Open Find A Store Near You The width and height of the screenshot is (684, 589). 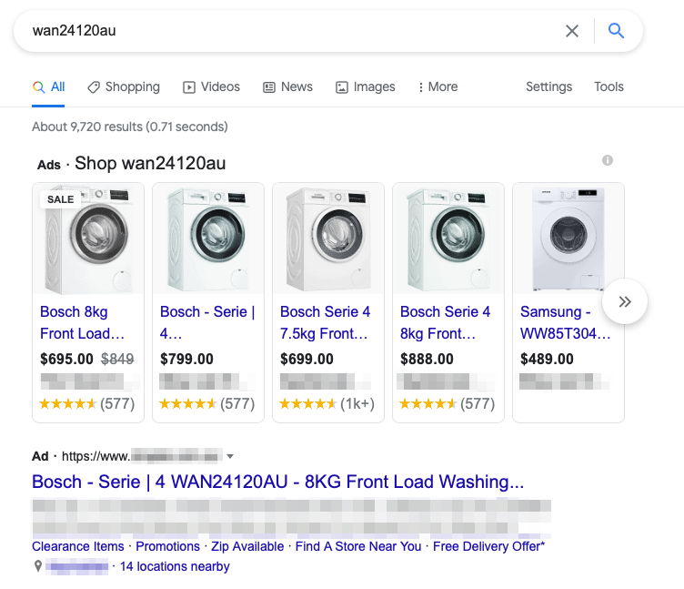click(x=358, y=546)
